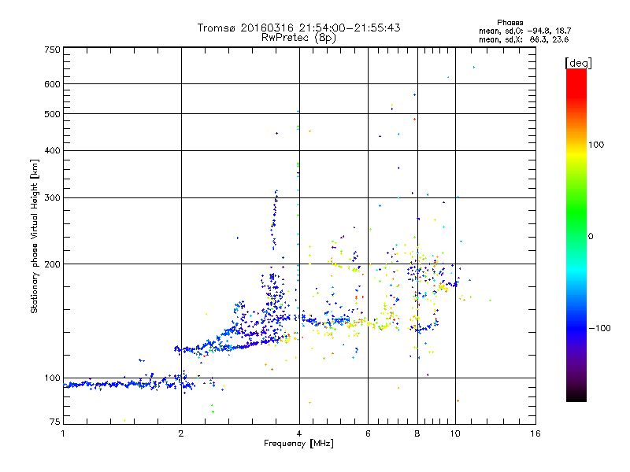Click the x-axis tick label '8'
The image size is (630, 472).
point(417,433)
